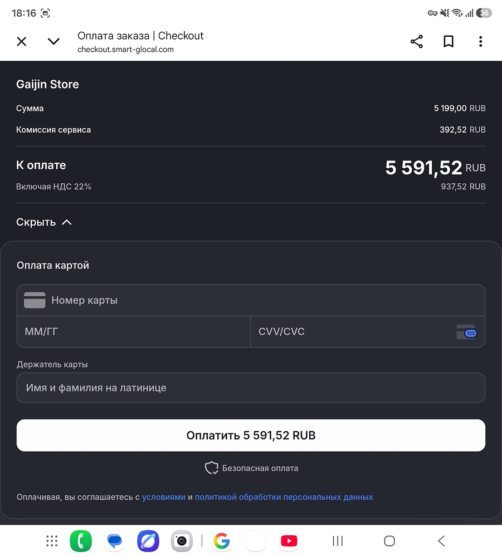Open the Google app icon
This screenshot has height=557, width=502.
point(222,541)
